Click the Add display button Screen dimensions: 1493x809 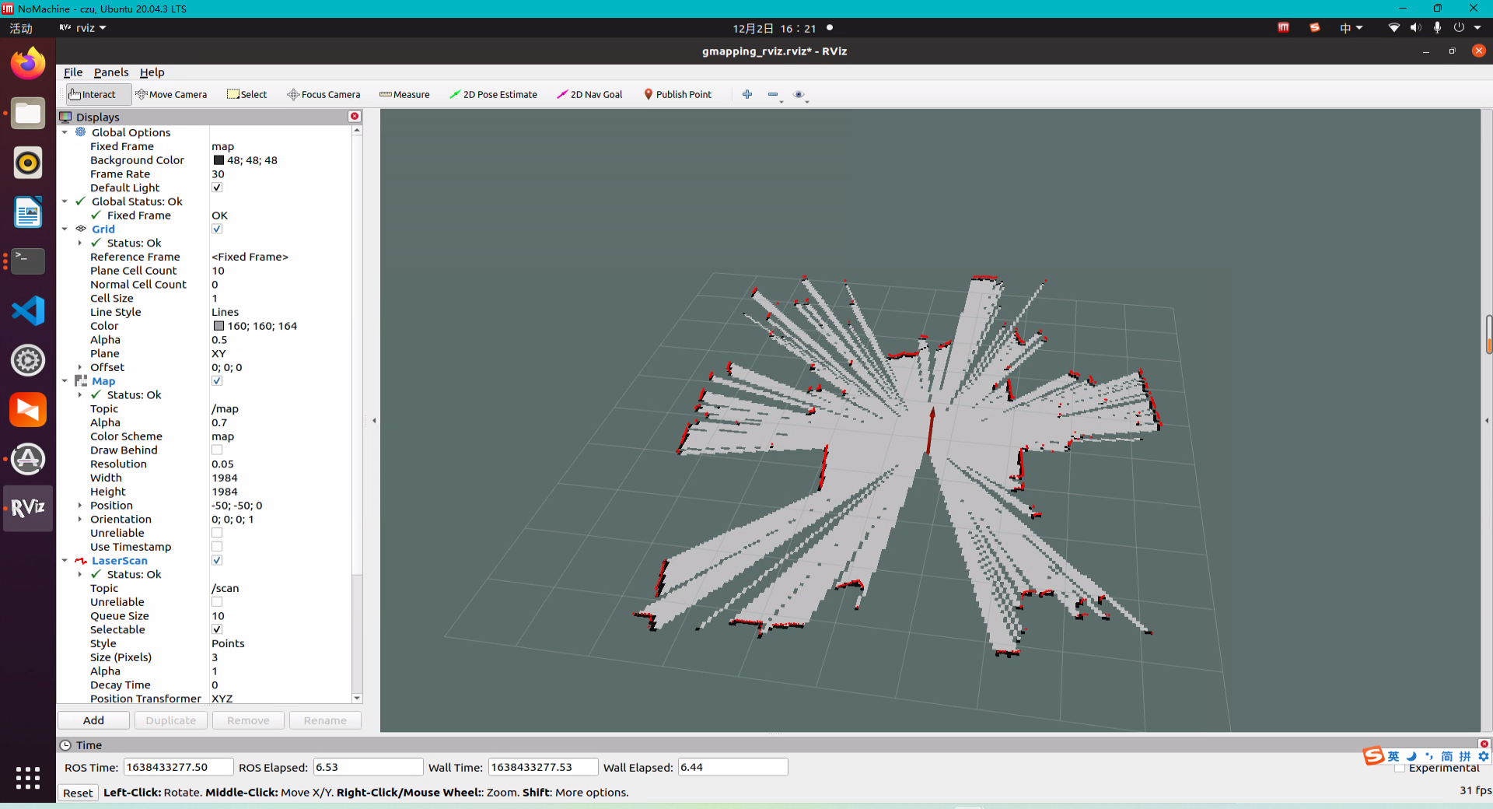tap(93, 720)
